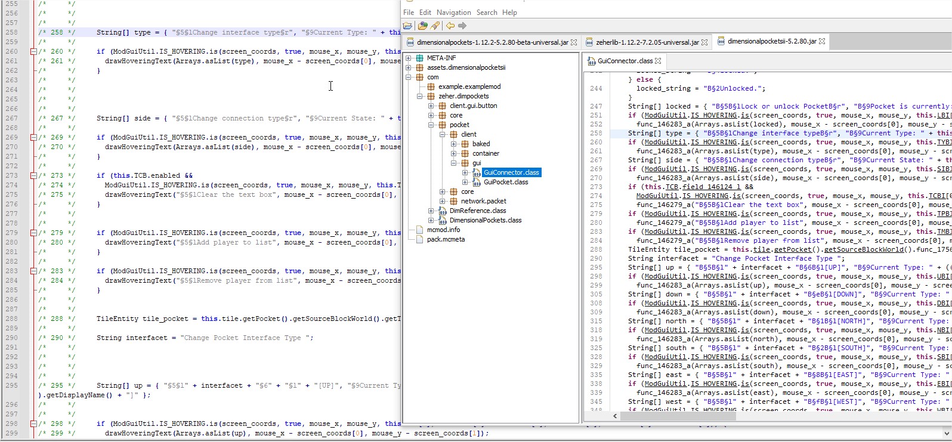Open the Navigation menu
Image resolution: width=952 pixels, height=442 pixels.
(453, 13)
